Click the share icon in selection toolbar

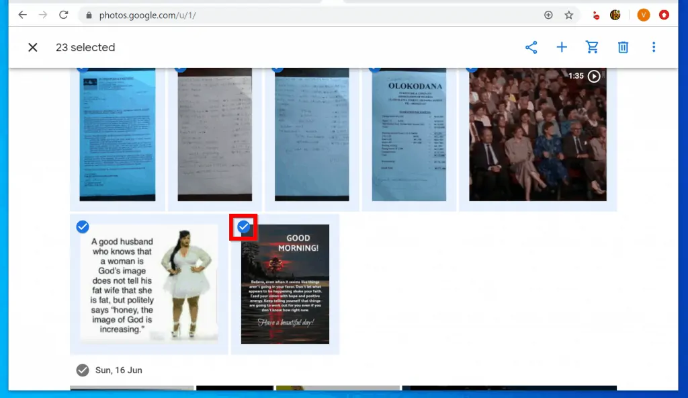click(x=531, y=47)
